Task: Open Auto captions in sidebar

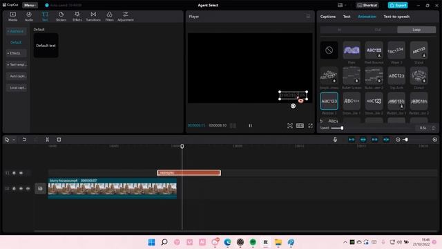Action: (16, 76)
